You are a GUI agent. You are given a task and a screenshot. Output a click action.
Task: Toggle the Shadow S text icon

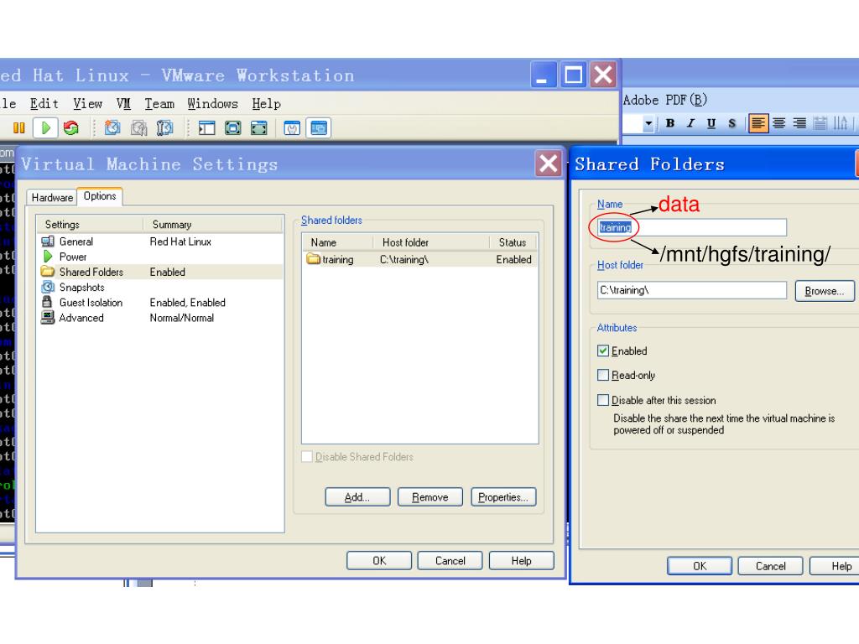pyautogui.click(x=731, y=123)
